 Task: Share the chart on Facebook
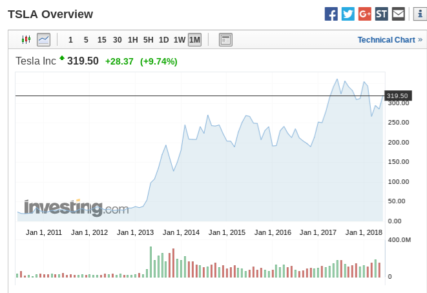point(331,14)
